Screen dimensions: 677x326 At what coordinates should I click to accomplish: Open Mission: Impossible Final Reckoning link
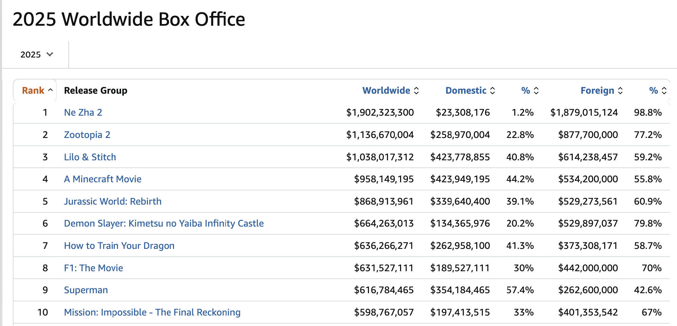(152, 312)
